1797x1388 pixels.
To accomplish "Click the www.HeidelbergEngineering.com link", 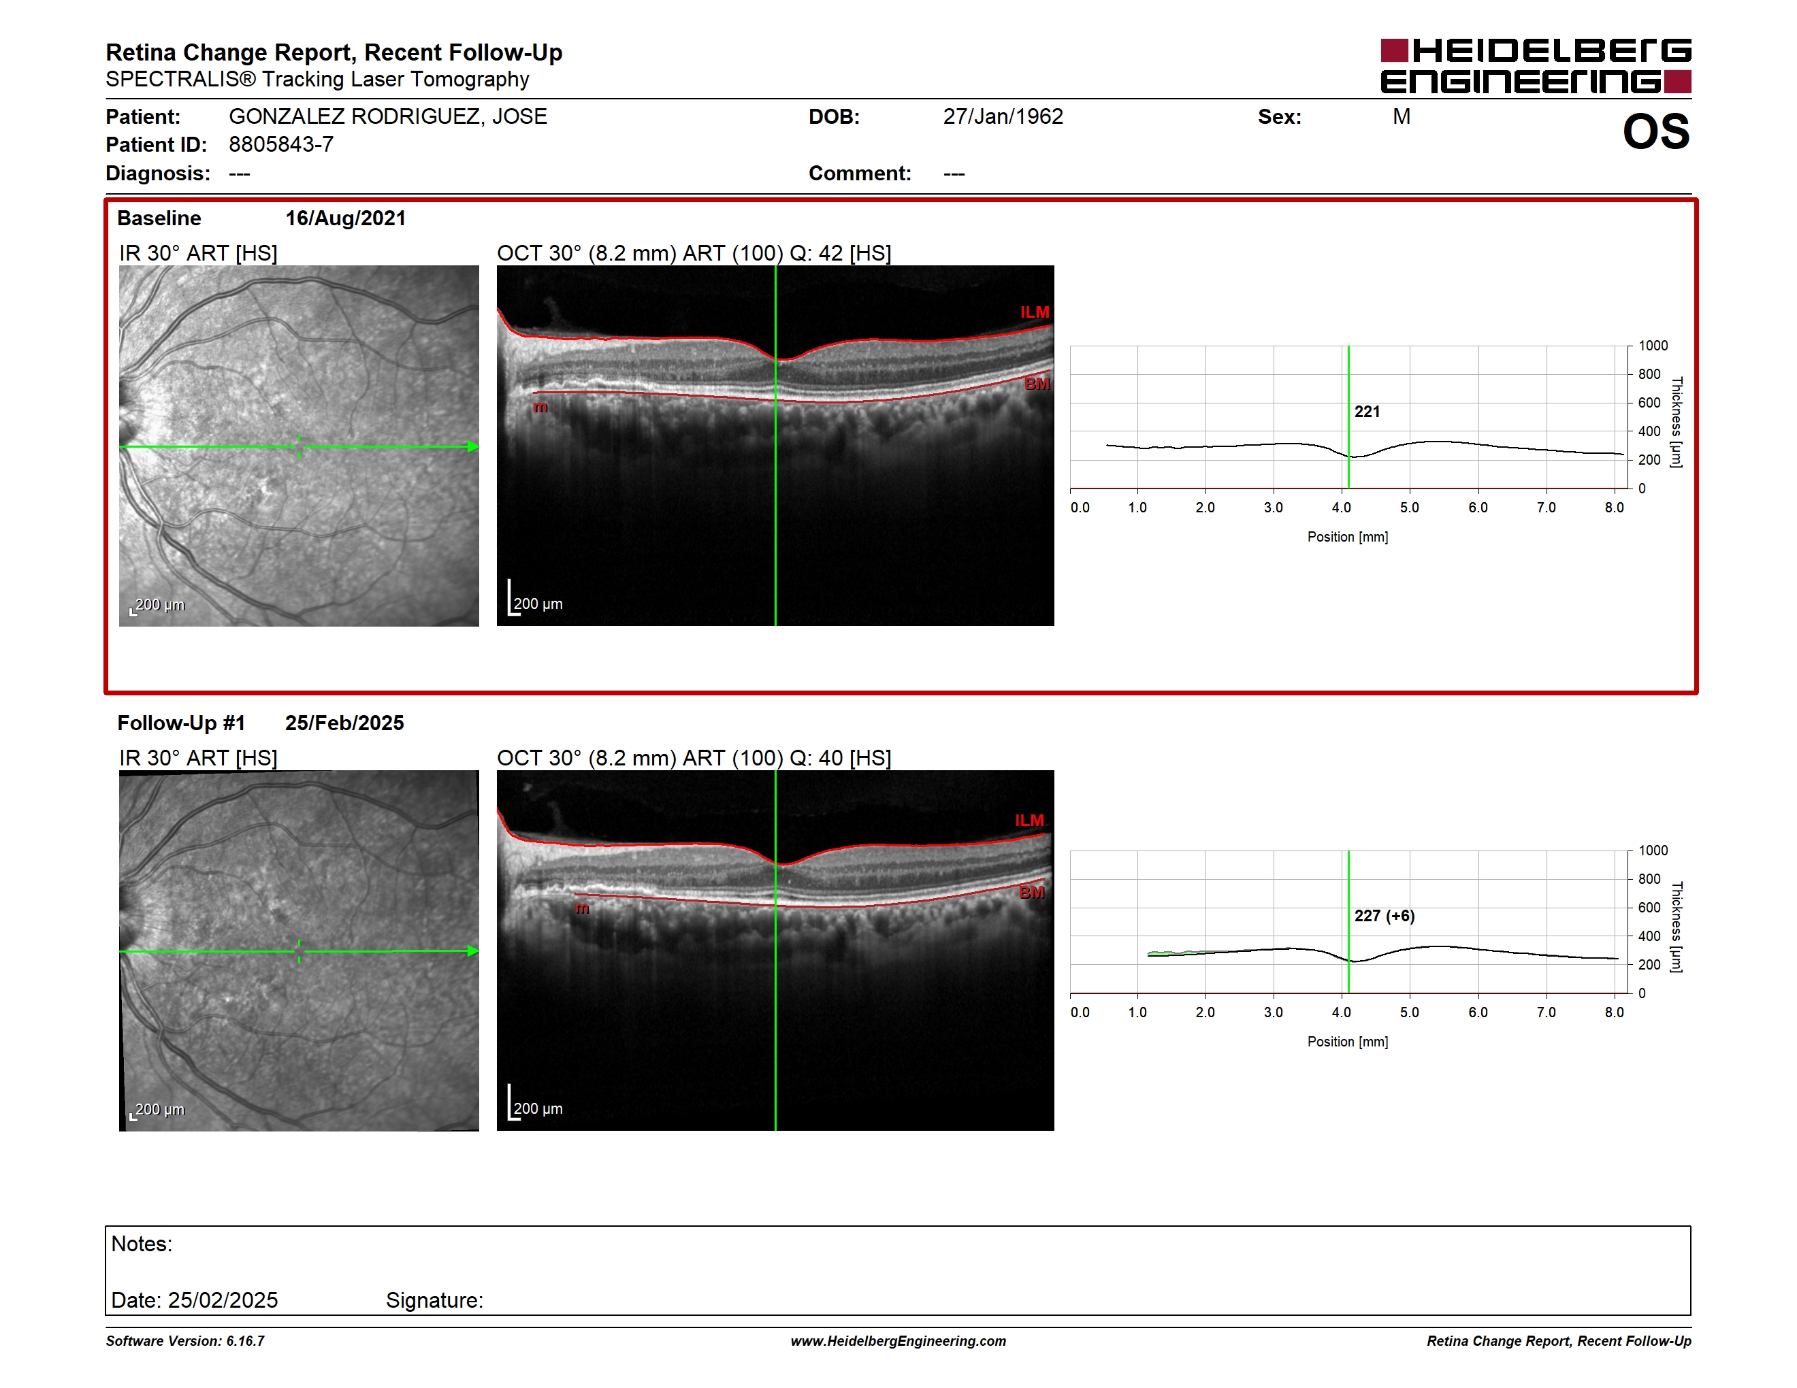I will coord(898,1341).
